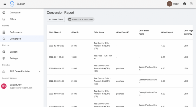Click the publisher robot icon
Image resolution: width=196 pixels, height=107 pixels.
[4, 72]
